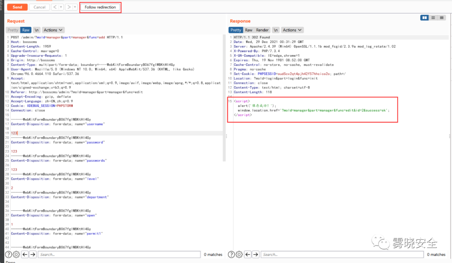This screenshot has height=263, width=452.
Task: Open Response search help icon
Action: tap(231, 254)
